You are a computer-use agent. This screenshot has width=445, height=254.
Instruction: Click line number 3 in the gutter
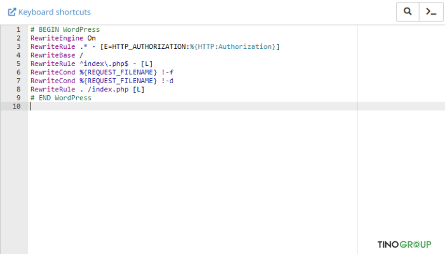point(18,46)
